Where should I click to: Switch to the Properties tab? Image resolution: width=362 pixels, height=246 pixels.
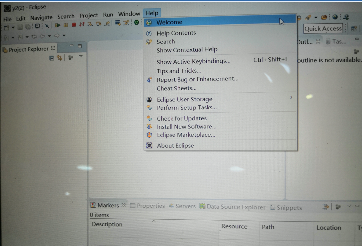(x=150, y=206)
